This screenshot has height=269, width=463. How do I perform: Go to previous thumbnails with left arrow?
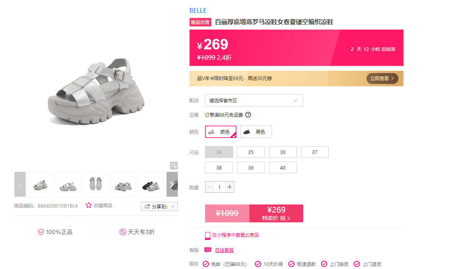click(x=20, y=184)
